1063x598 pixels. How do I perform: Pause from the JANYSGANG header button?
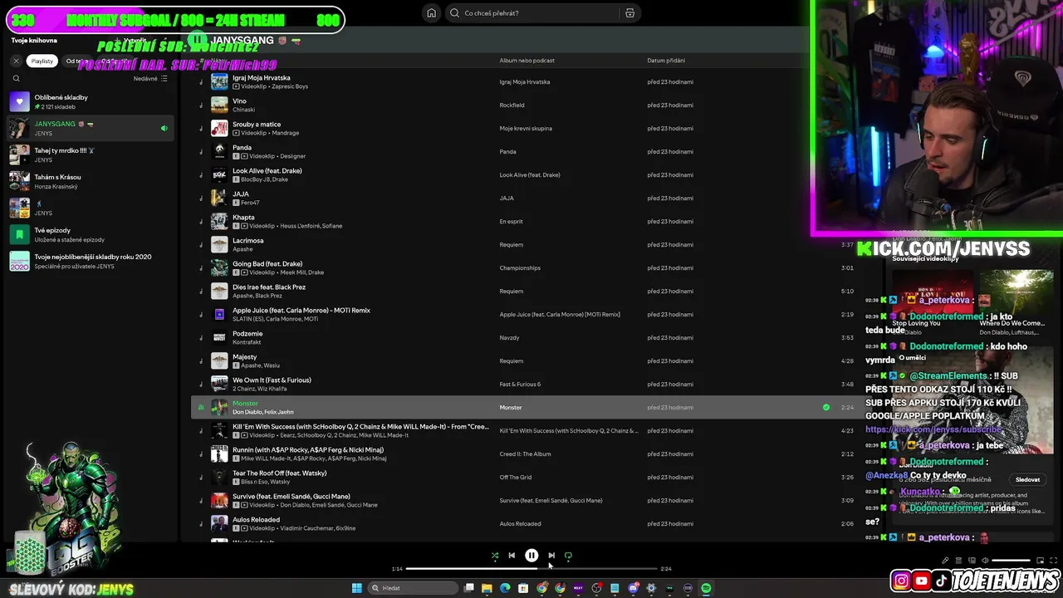click(x=197, y=39)
